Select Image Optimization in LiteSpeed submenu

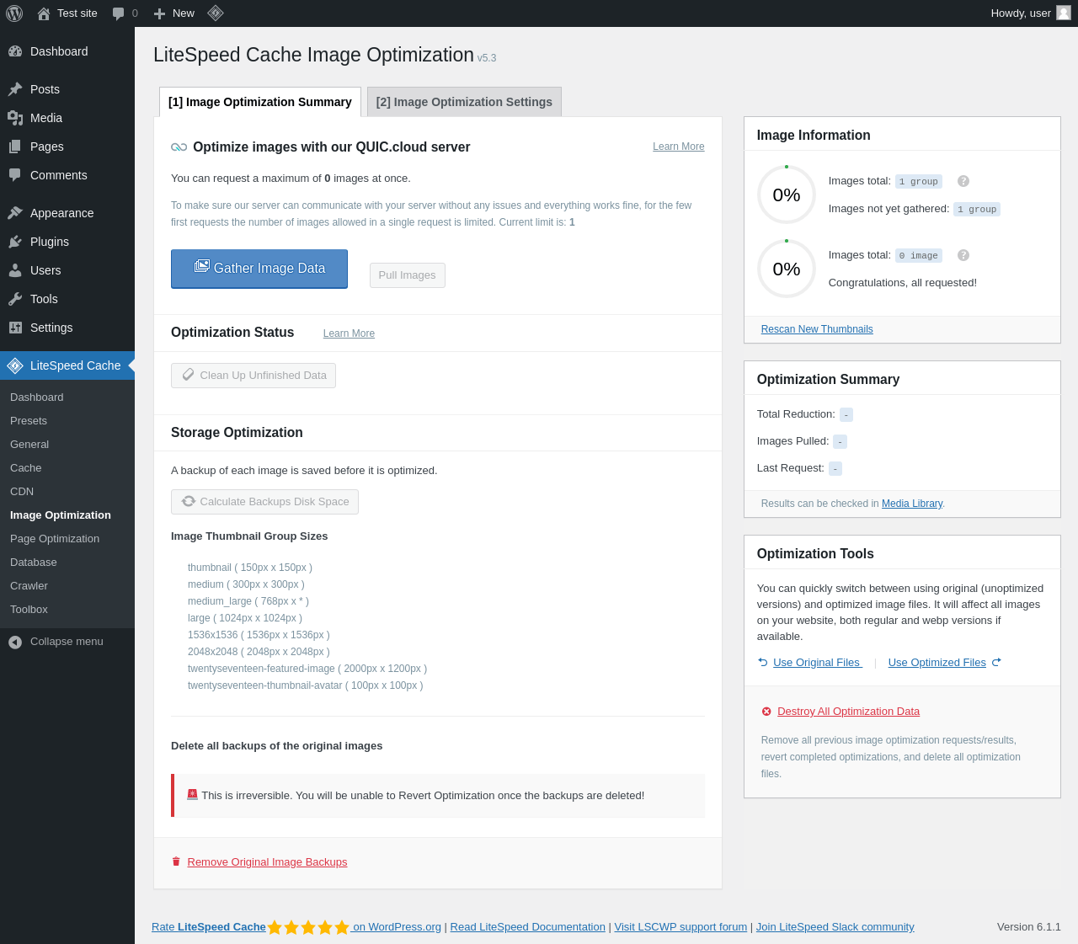[61, 515]
